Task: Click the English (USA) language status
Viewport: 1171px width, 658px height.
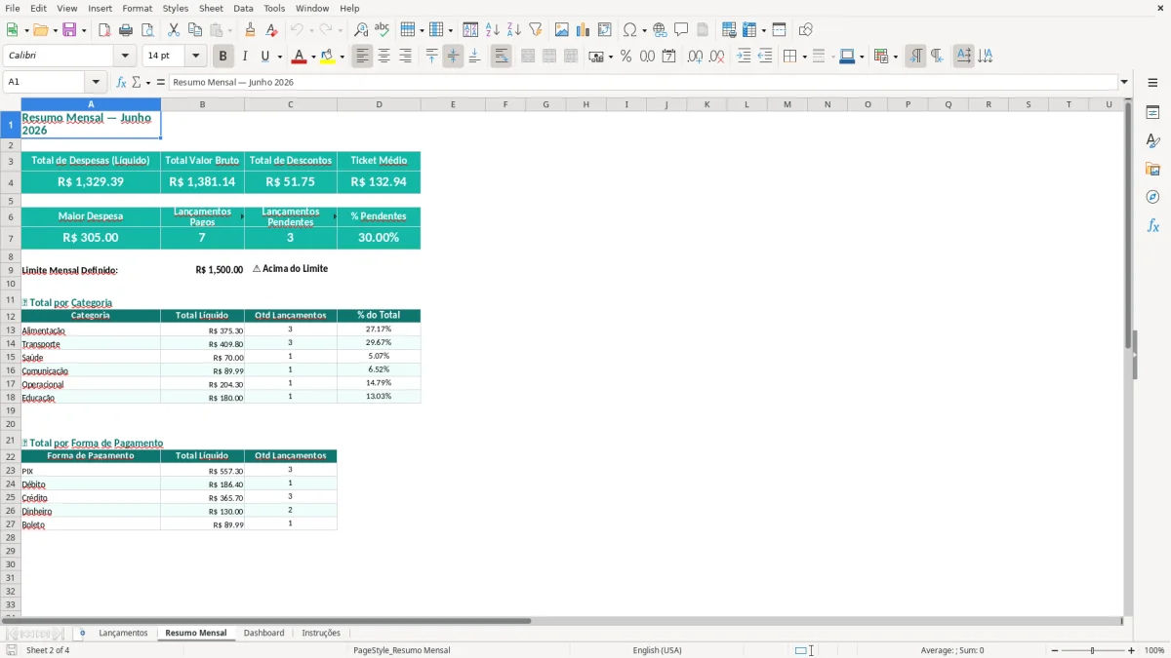Action: (x=657, y=650)
